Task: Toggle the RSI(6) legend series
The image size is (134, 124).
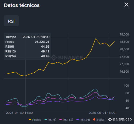Action: coord(51,120)
